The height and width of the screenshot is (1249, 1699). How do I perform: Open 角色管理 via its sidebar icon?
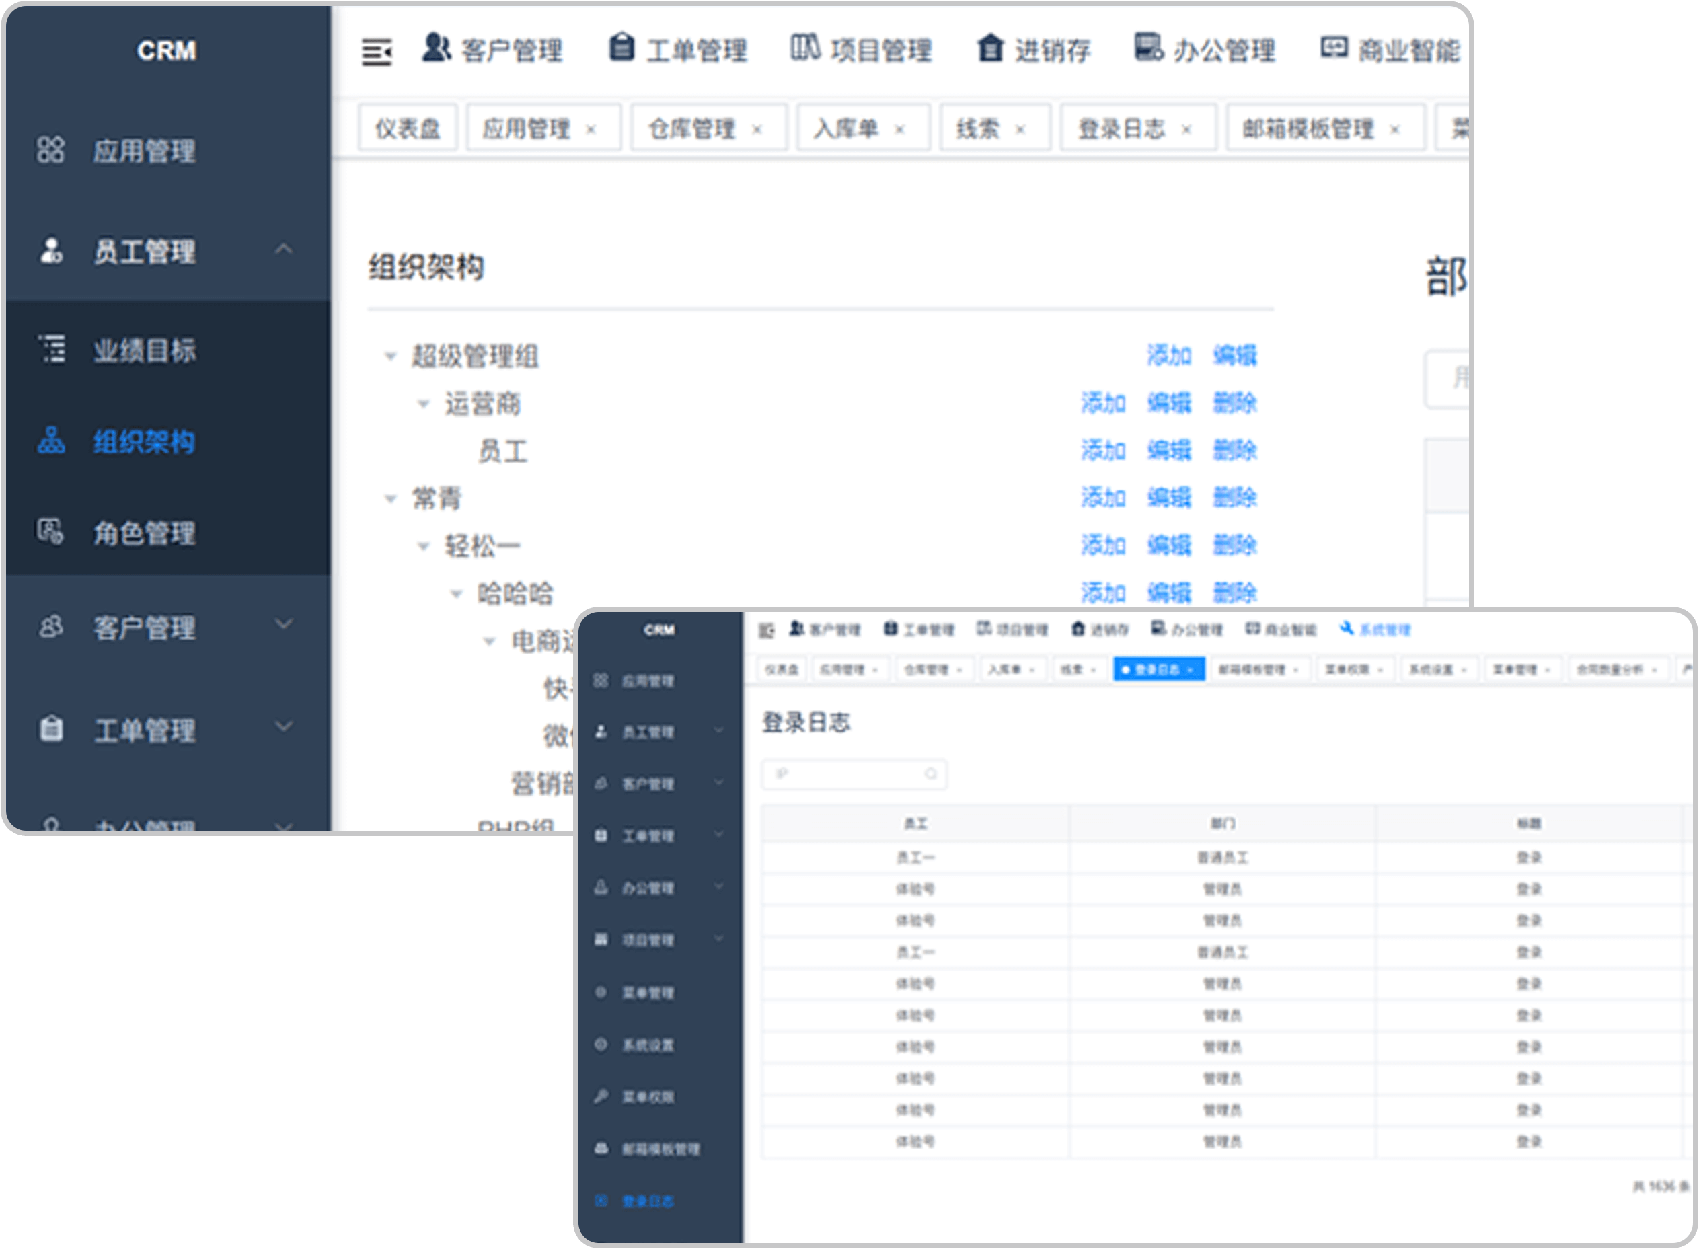tap(51, 535)
